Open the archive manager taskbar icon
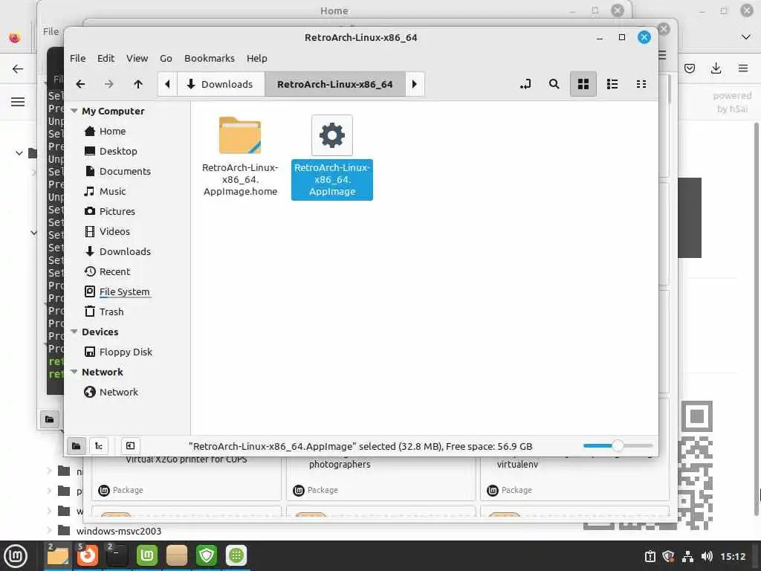Viewport: 761px width, 571px height. (x=177, y=556)
